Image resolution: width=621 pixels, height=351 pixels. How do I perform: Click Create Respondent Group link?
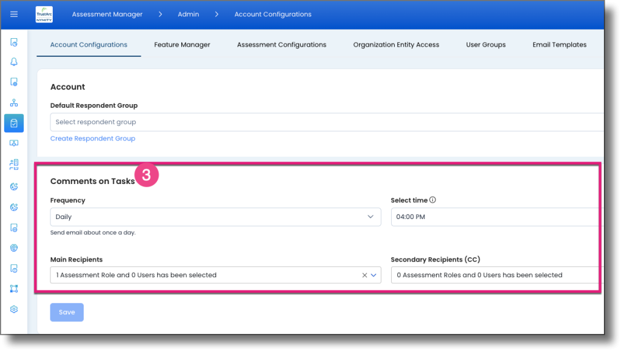(x=93, y=139)
